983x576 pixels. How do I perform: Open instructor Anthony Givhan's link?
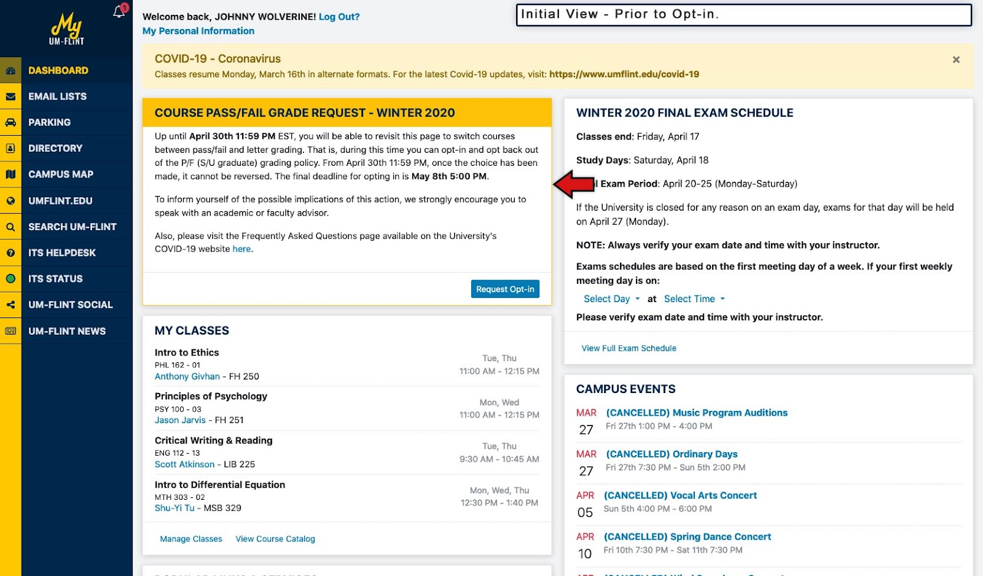(187, 376)
